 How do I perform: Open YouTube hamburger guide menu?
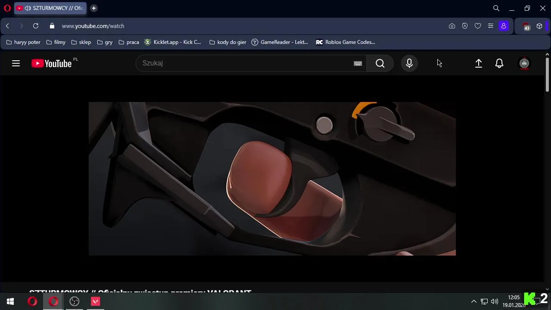(x=16, y=63)
